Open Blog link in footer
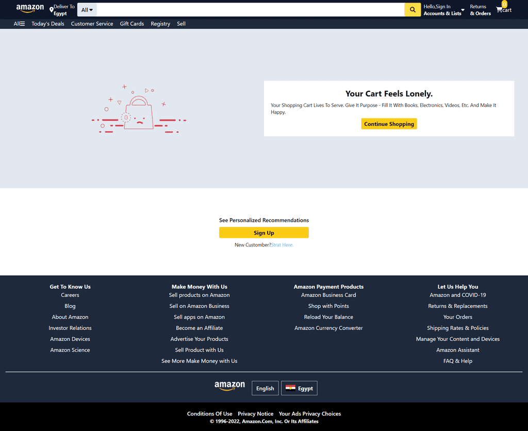 [70, 306]
